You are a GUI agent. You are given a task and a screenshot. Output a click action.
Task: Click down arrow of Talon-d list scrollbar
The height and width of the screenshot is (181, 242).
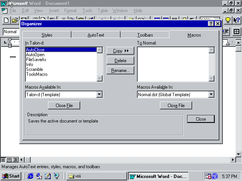[x=100, y=79]
